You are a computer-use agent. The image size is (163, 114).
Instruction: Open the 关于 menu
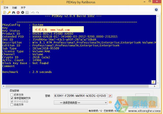click(23, 8)
